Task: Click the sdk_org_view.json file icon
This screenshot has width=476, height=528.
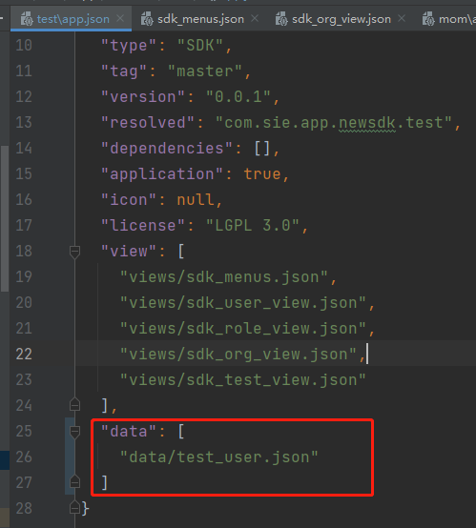Action: pyautogui.click(x=281, y=19)
